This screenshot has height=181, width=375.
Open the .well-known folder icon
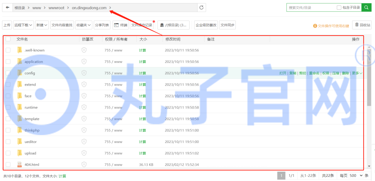click(19, 50)
